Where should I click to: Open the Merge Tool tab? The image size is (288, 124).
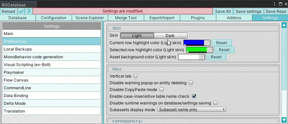[126, 18]
